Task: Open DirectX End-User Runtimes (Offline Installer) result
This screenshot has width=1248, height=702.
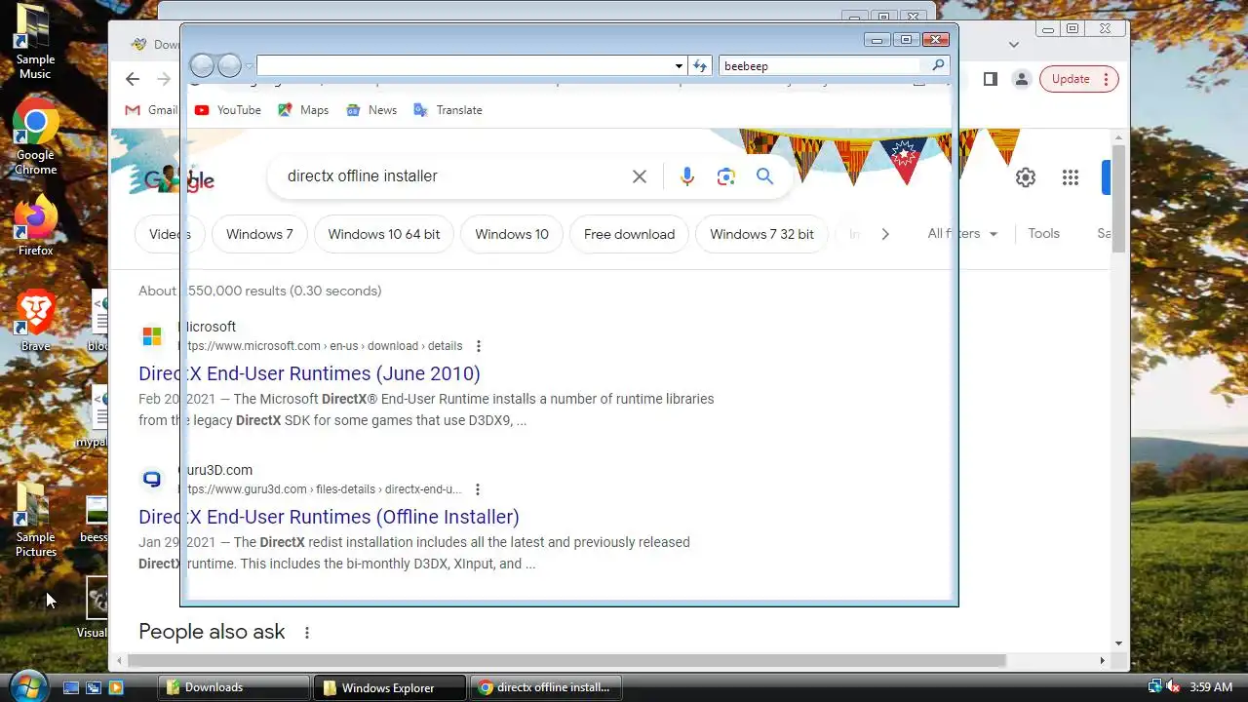Action: [329, 517]
